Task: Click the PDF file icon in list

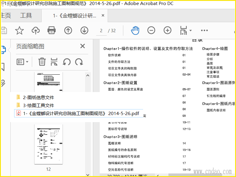Action: (x=19, y=113)
